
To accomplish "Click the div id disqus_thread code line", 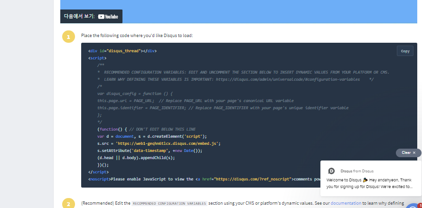I will point(122,51).
